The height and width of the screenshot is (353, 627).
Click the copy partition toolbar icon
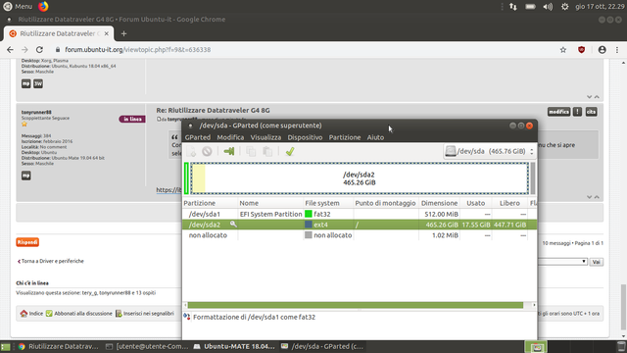251,151
